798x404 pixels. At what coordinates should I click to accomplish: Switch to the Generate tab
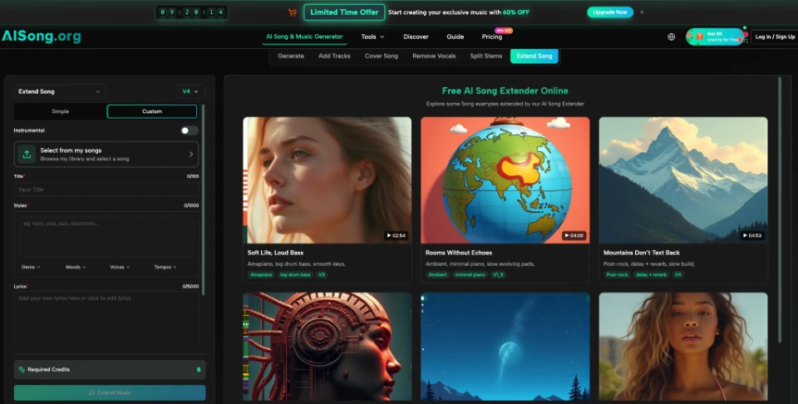click(x=291, y=56)
